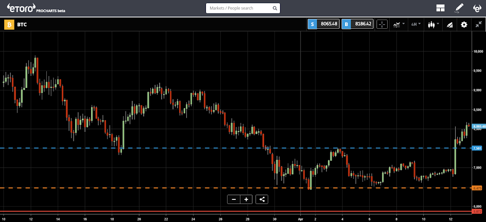
Task: Open the indicators/studies dropdown
Action: (398, 25)
